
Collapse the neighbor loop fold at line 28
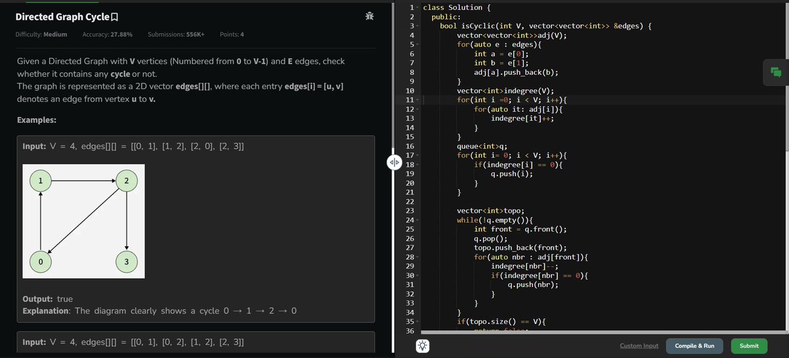tap(417, 257)
